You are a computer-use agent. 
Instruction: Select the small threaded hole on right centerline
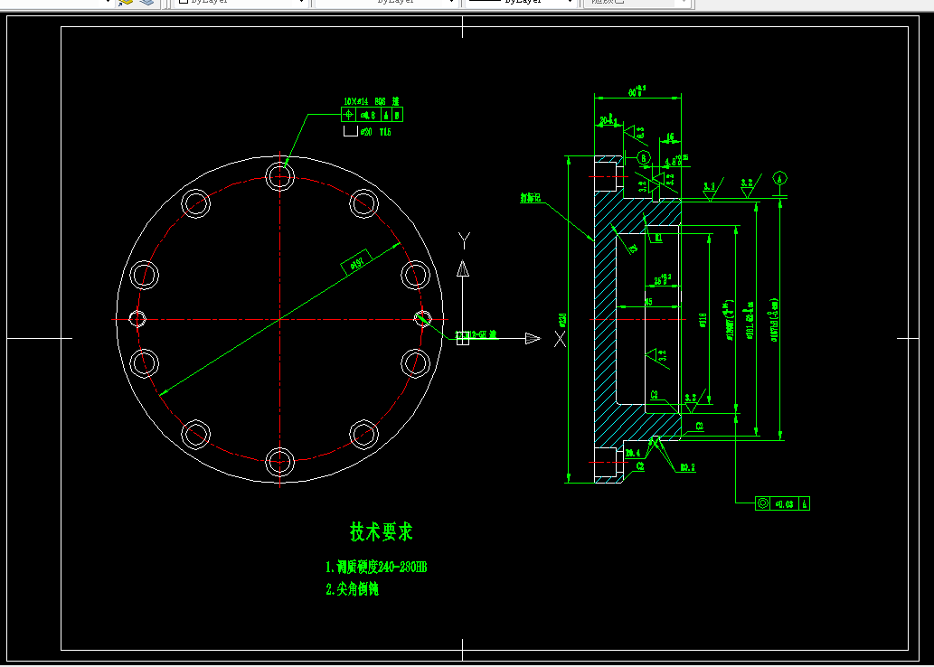[x=422, y=319]
